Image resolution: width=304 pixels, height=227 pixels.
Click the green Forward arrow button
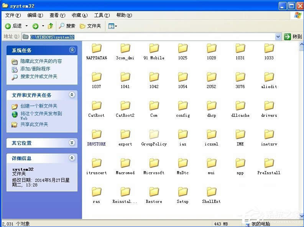coord(35,26)
